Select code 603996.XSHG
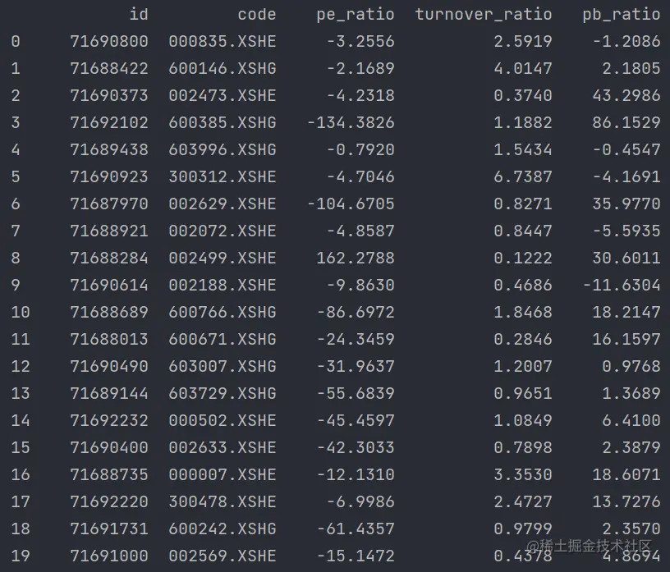This screenshot has height=572, width=670. 223,149
